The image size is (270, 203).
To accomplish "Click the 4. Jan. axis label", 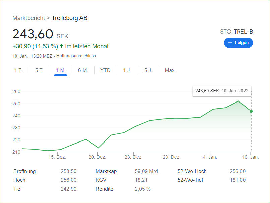I will (x=210, y=157).
